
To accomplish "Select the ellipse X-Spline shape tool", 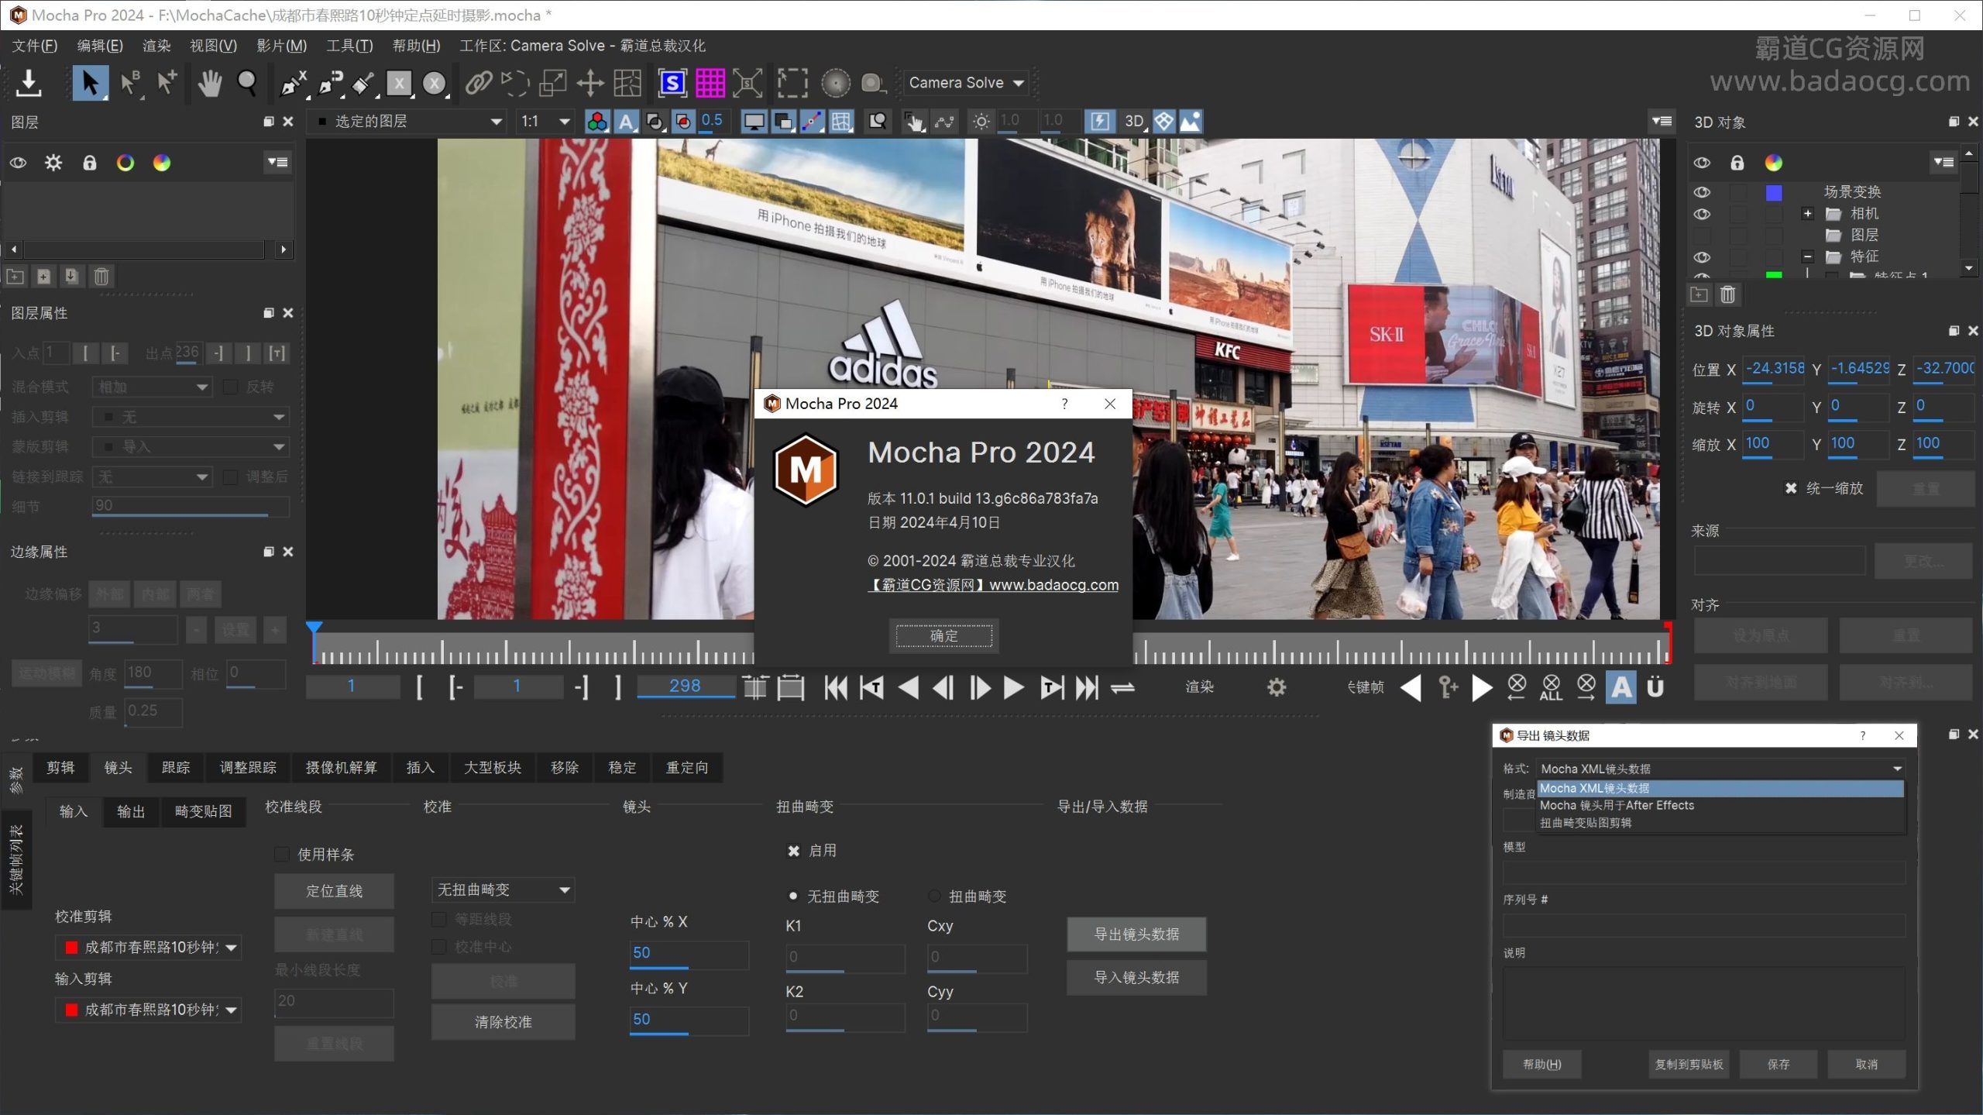I will (x=435, y=83).
